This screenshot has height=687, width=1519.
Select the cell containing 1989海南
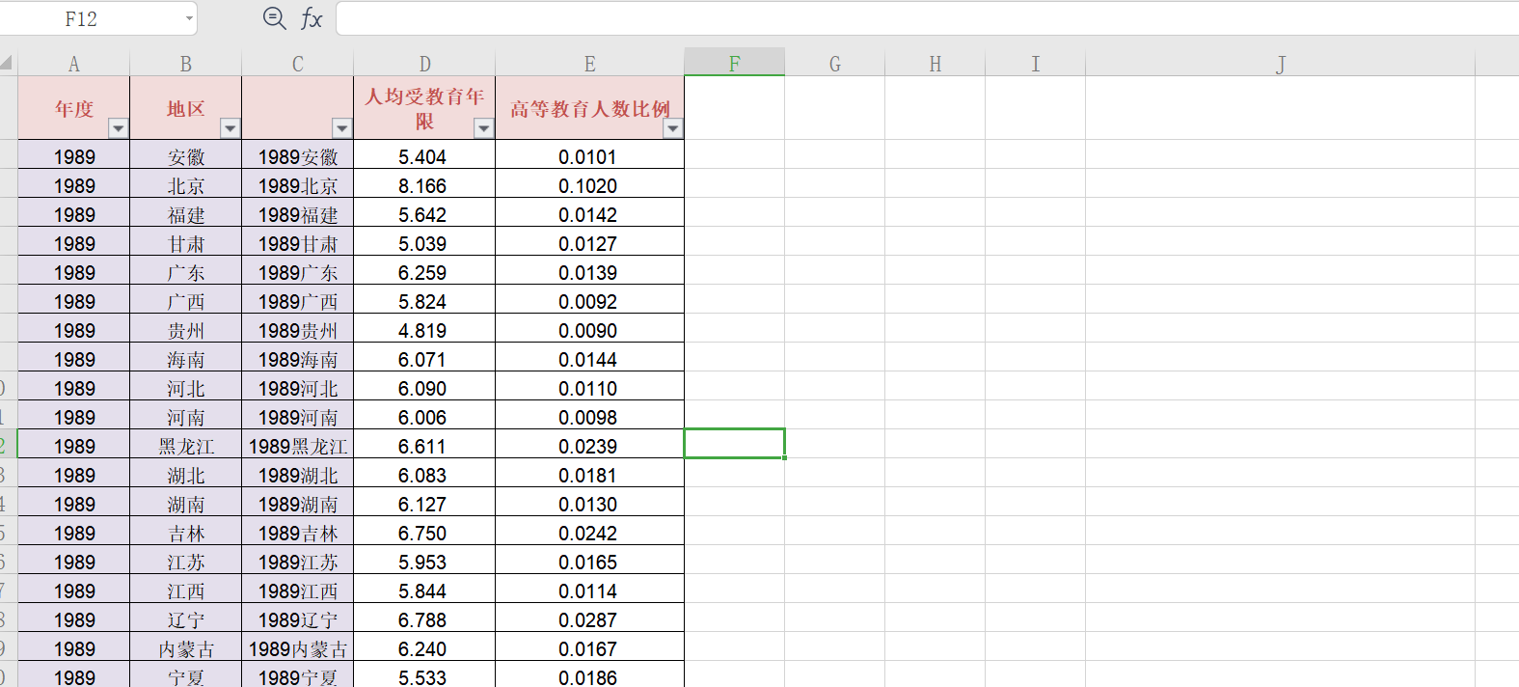click(298, 359)
